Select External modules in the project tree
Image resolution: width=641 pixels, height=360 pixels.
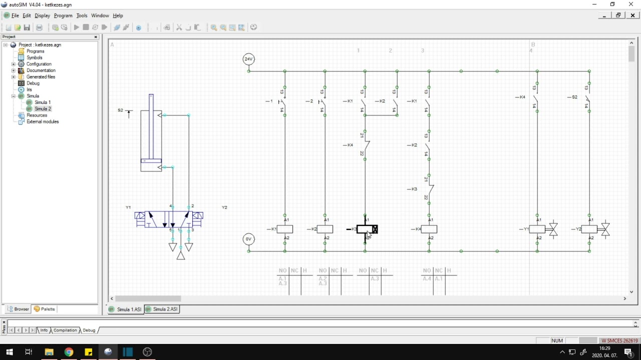pyautogui.click(x=43, y=122)
